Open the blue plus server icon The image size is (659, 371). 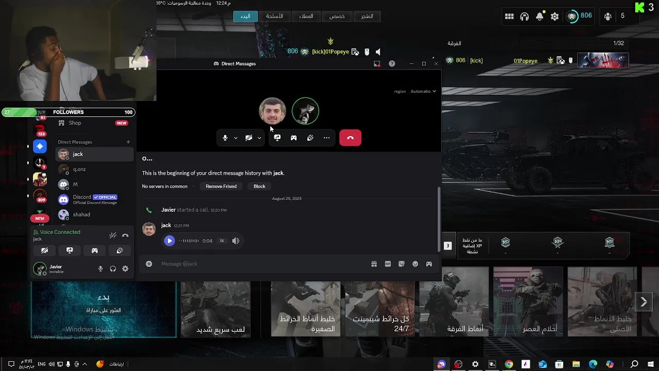point(40,146)
